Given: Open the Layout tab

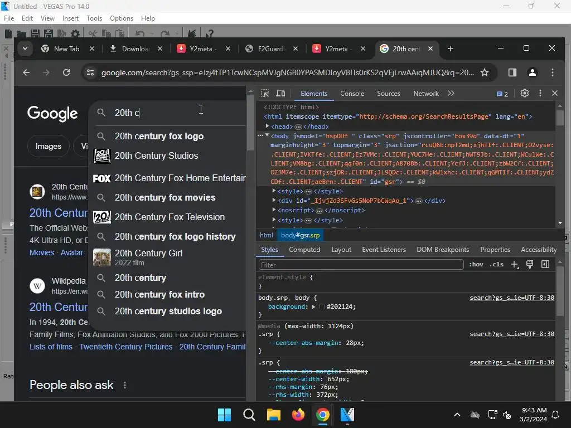Looking at the screenshot, I should pos(341,250).
